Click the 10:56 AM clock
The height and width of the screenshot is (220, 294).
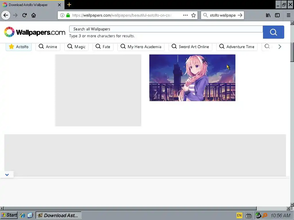pos(281,215)
